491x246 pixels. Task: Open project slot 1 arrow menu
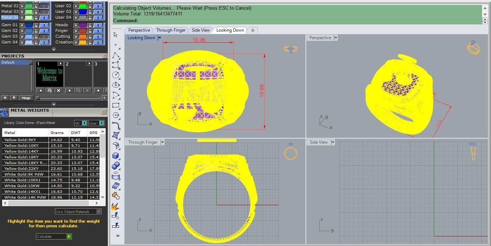(60, 64)
